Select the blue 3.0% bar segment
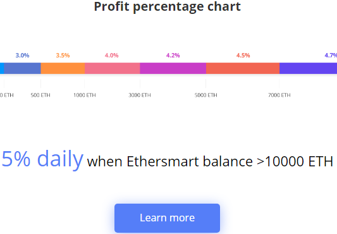337x234 pixels. tap(22, 68)
